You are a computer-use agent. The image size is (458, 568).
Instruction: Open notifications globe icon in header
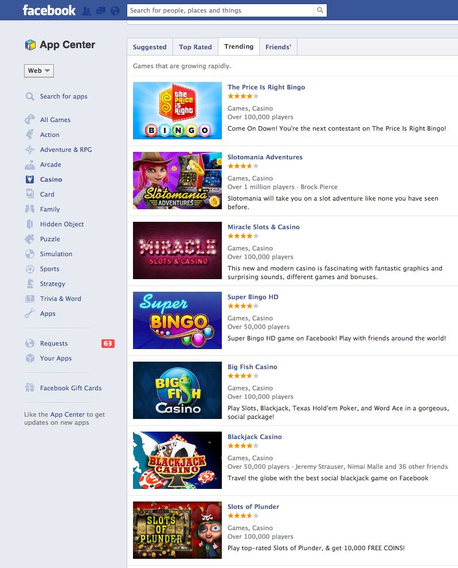[x=115, y=10]
